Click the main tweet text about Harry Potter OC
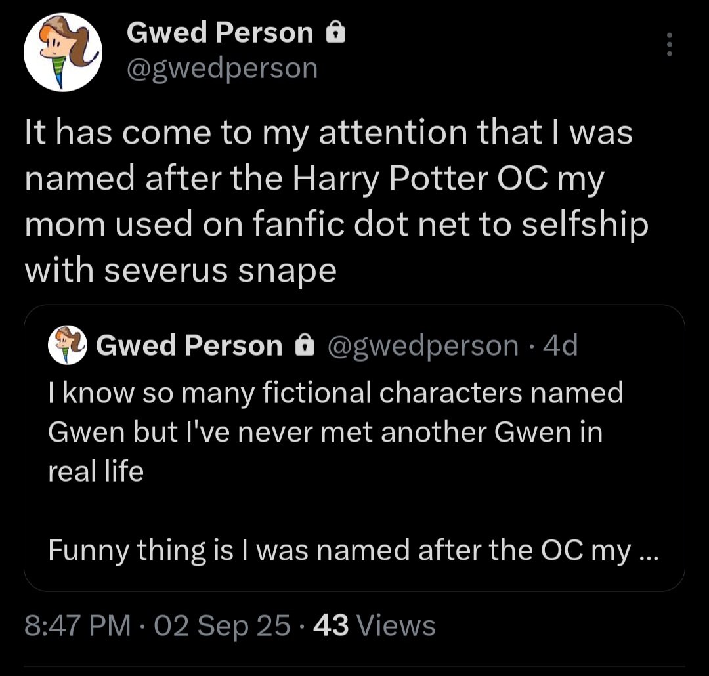 328,179
